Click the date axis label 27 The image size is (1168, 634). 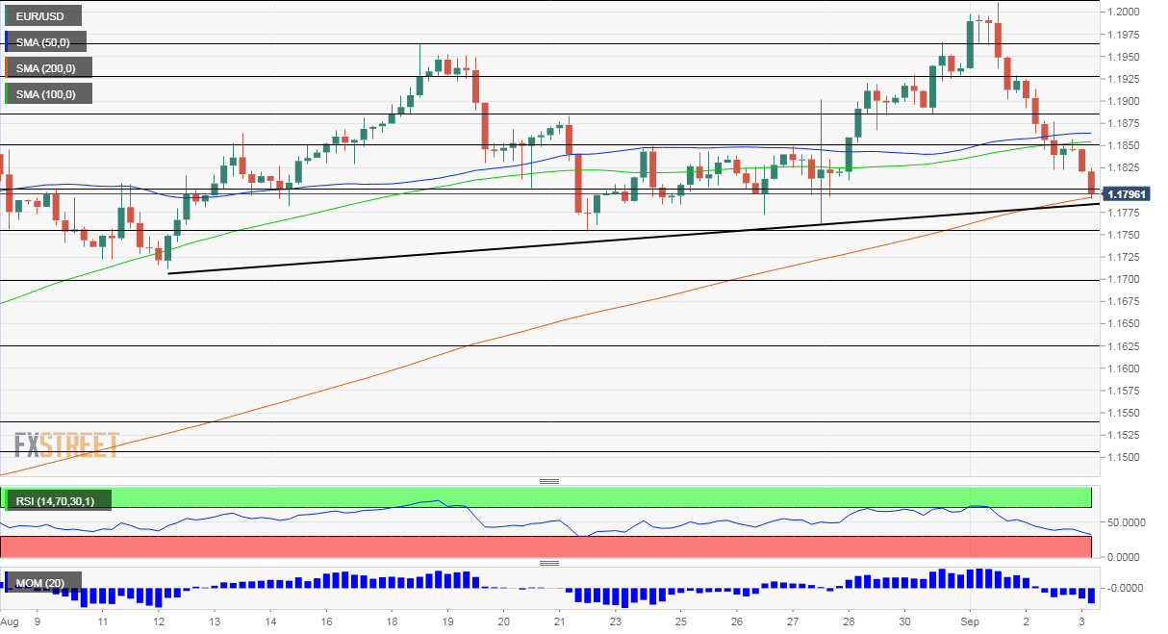[x=793, y=621]
